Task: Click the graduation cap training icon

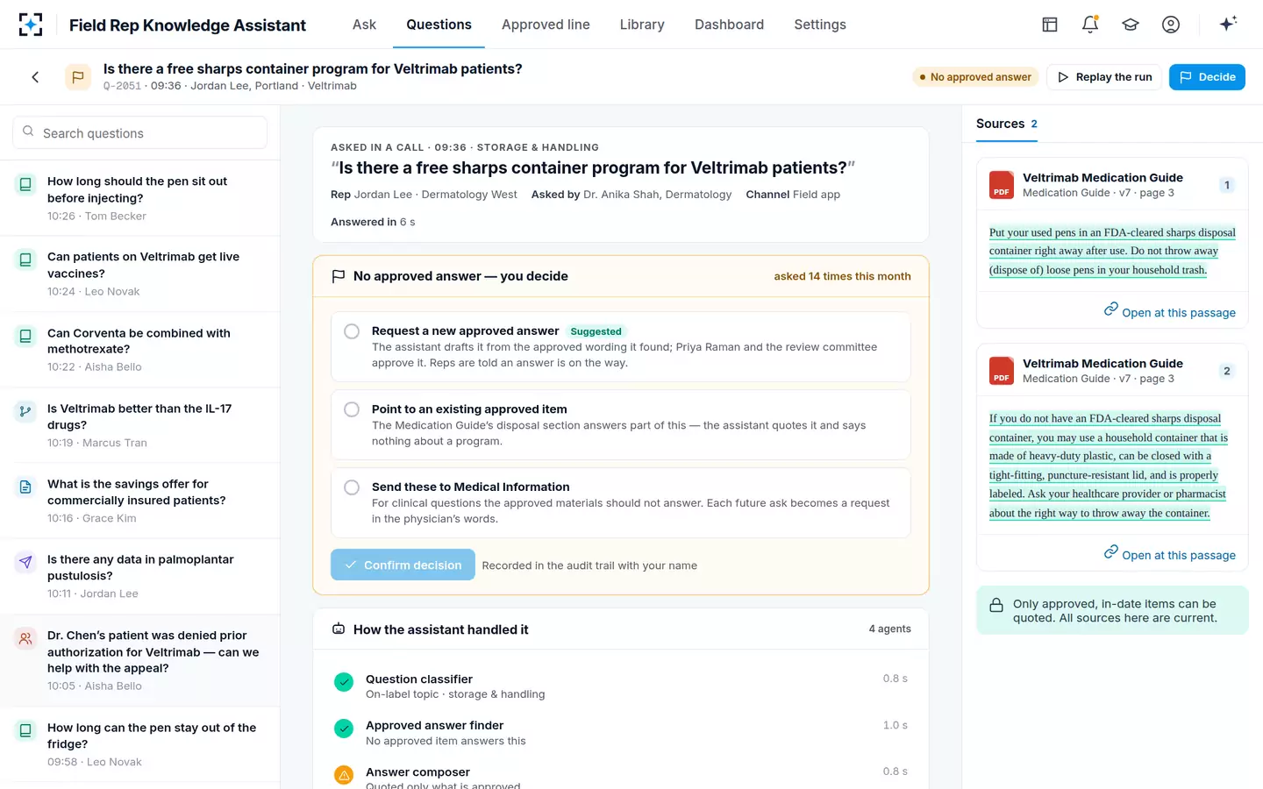Action: [1131, 25]
